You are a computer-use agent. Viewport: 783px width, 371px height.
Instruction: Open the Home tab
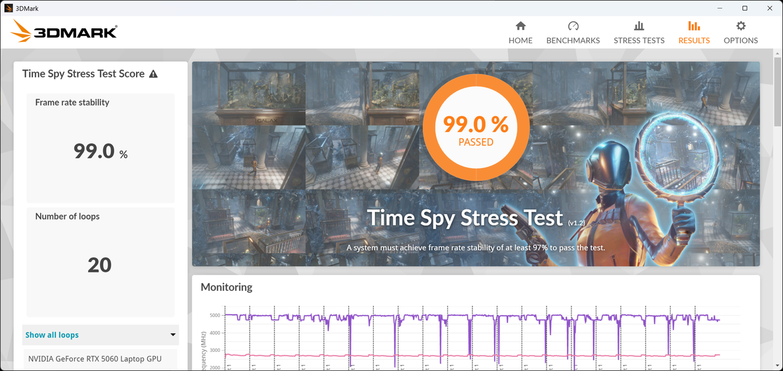pyautogui.click(x=520, y=32)
